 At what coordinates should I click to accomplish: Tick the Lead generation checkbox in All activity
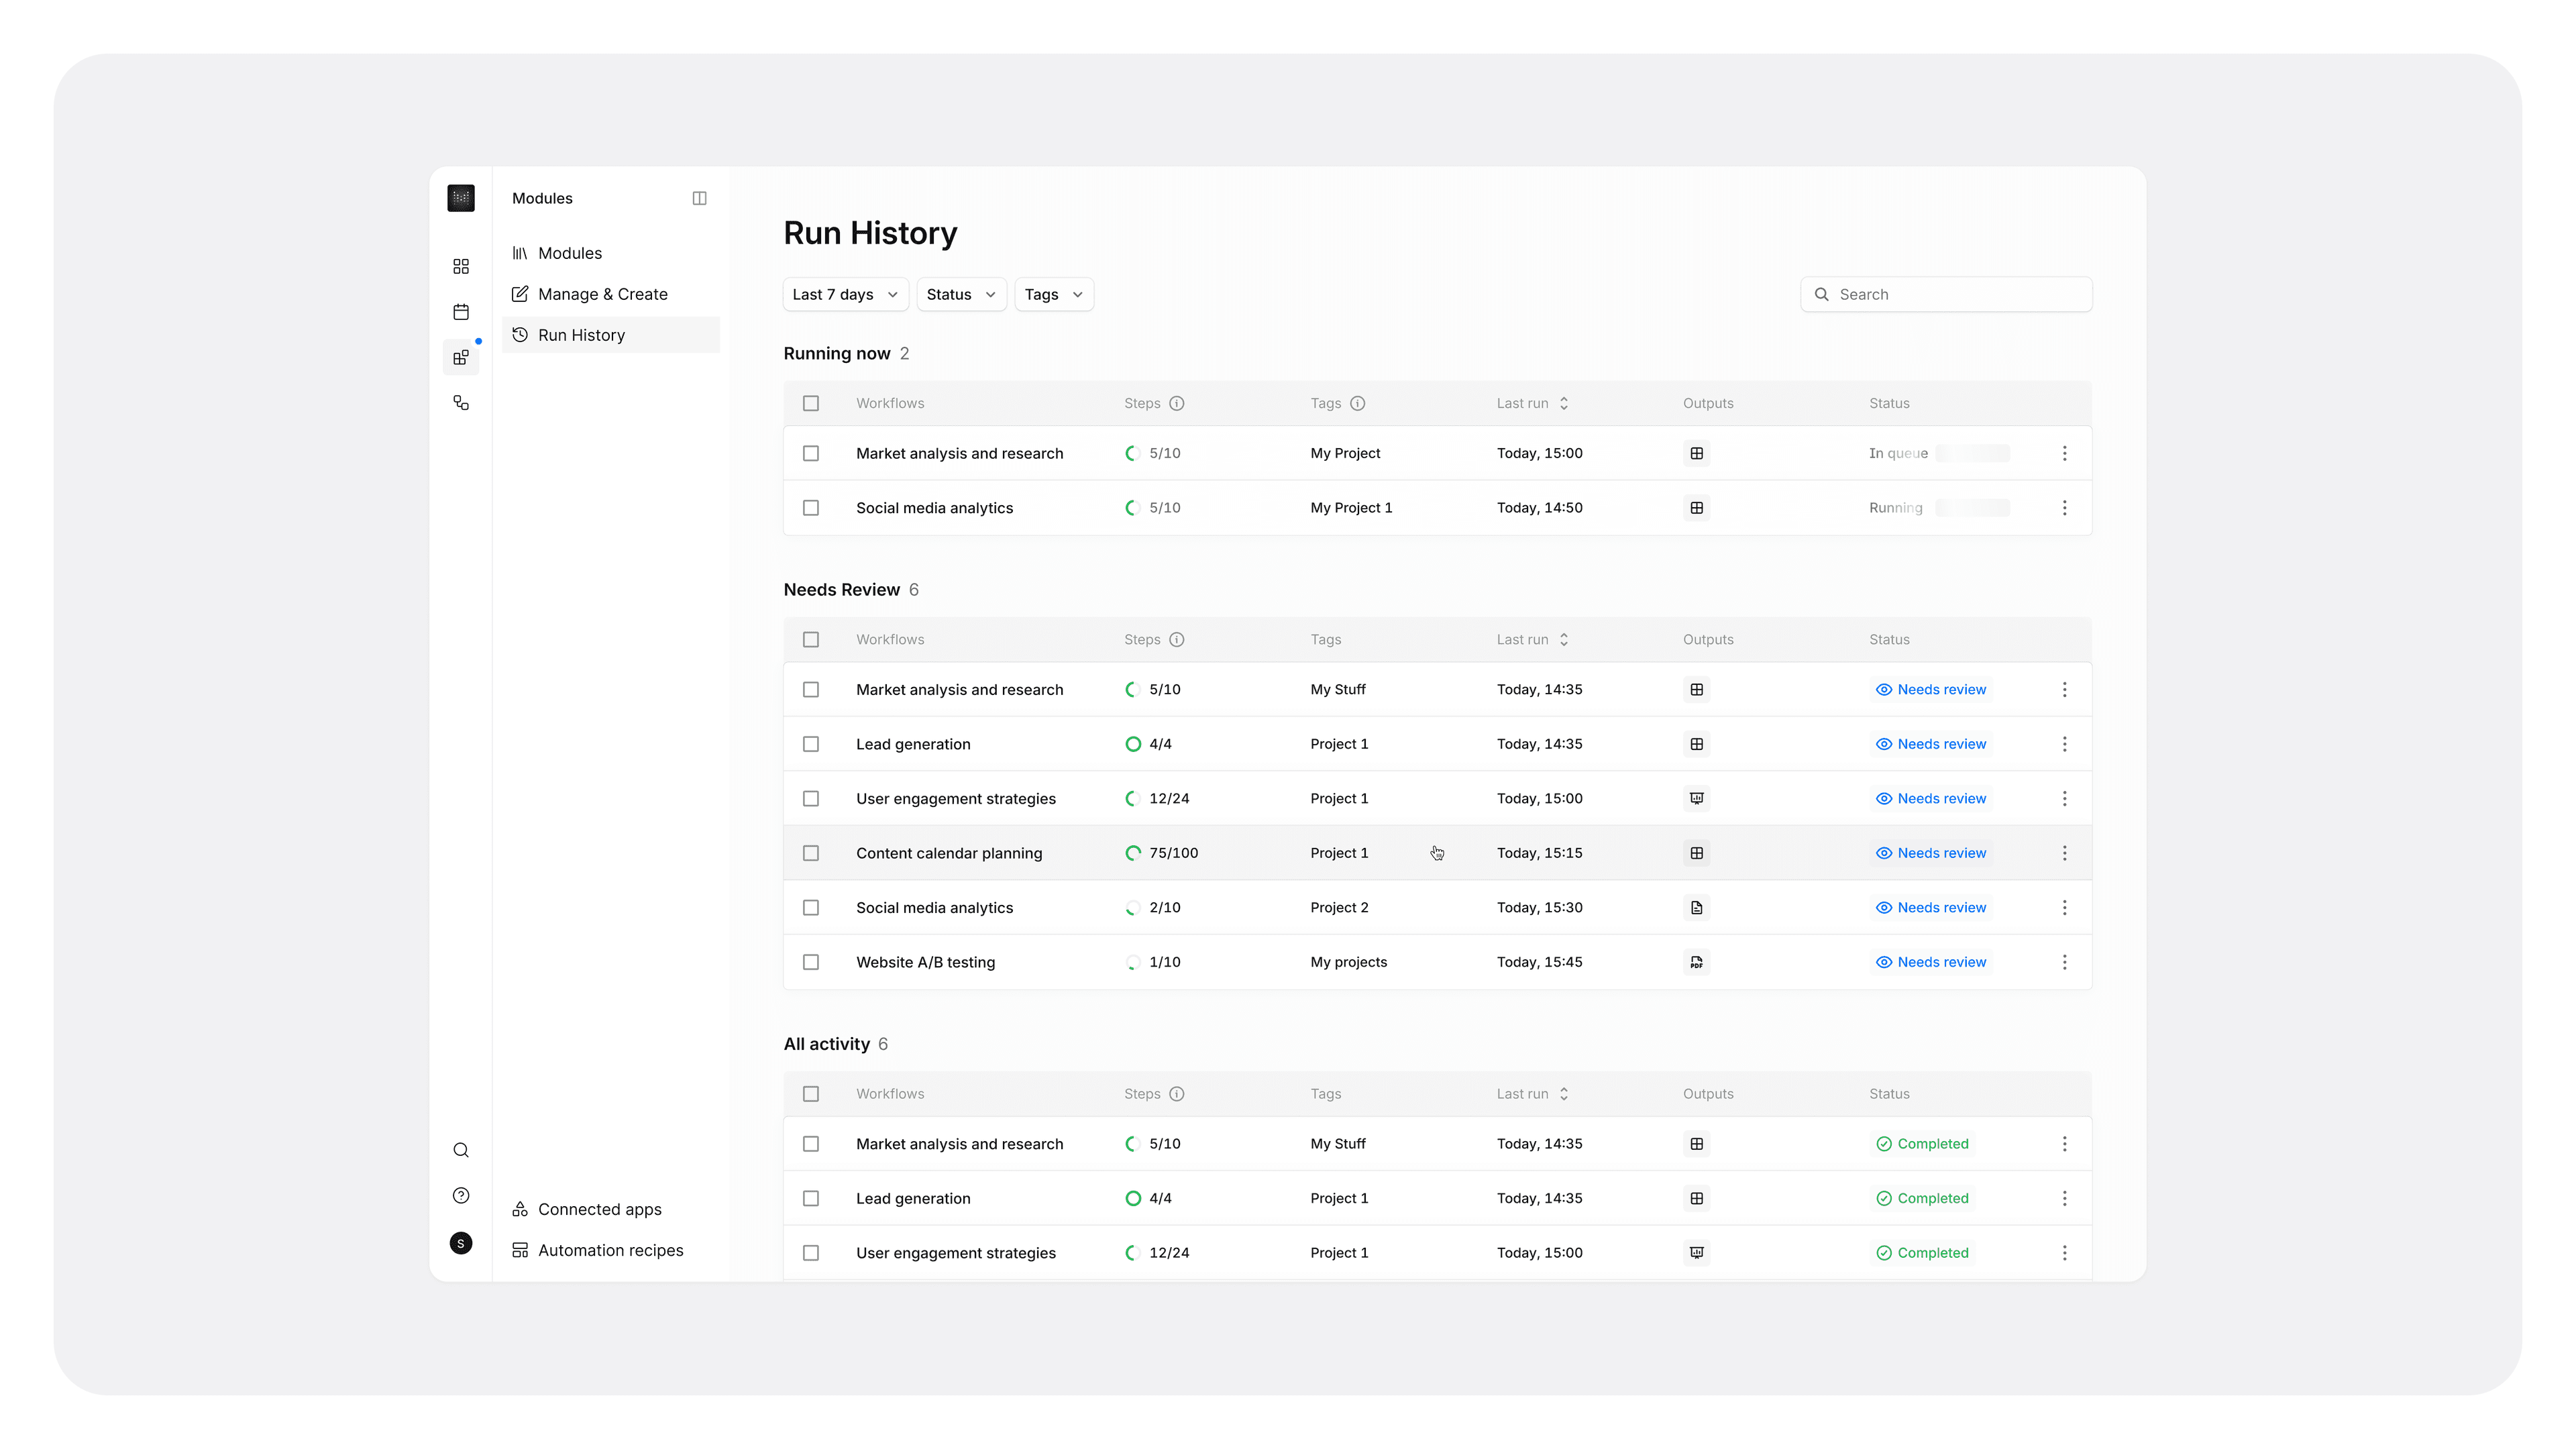(810, 1198)
